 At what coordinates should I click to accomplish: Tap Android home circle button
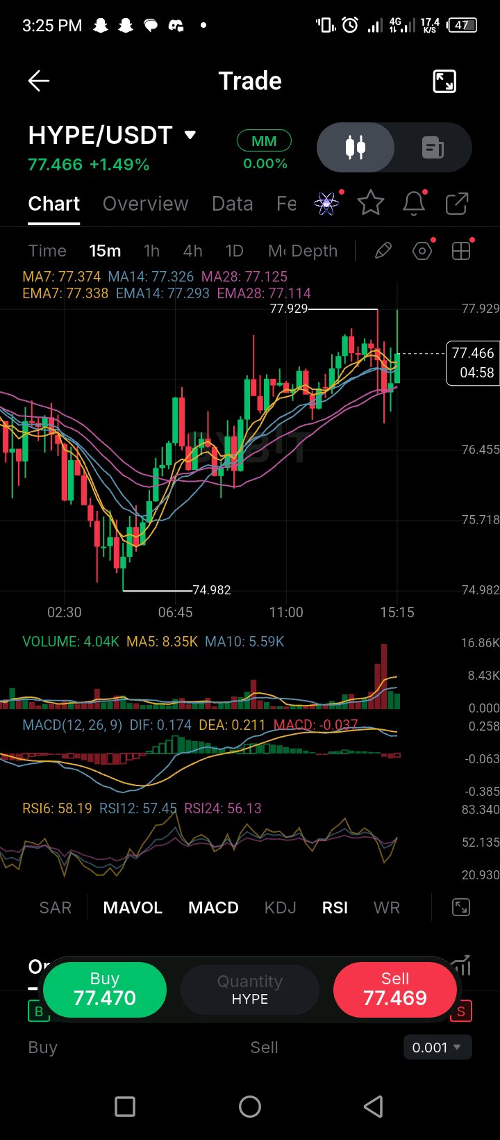click(x=250, y=1107)
